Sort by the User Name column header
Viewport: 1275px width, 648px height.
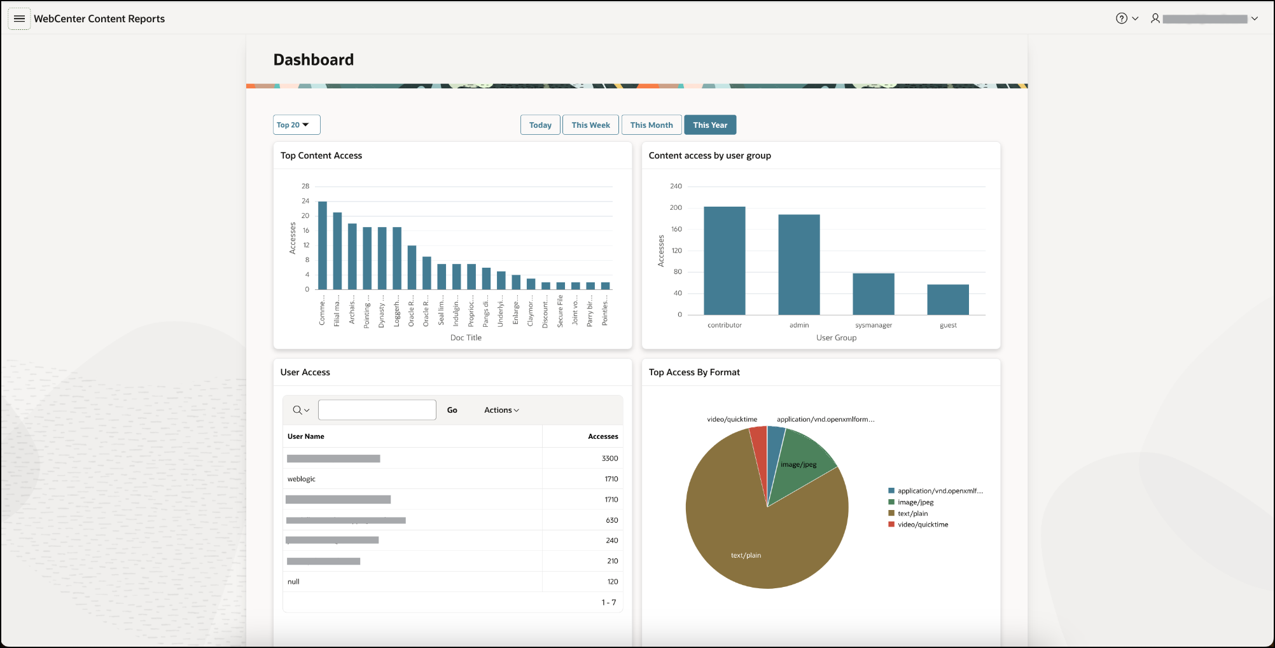tap(306, 436)
